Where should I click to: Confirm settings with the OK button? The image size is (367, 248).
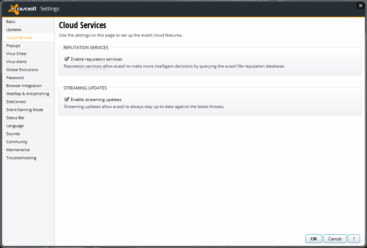click(314, 239)
